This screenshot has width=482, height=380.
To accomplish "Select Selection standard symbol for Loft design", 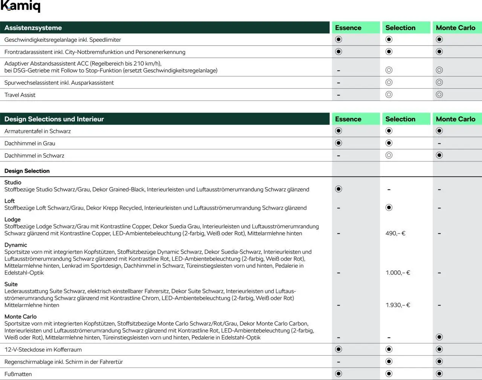I will [x=389, y=208].
